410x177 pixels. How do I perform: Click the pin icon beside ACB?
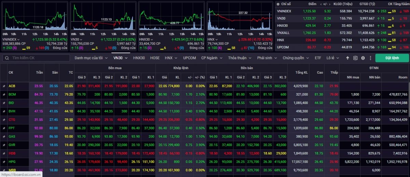pos(4,86)
